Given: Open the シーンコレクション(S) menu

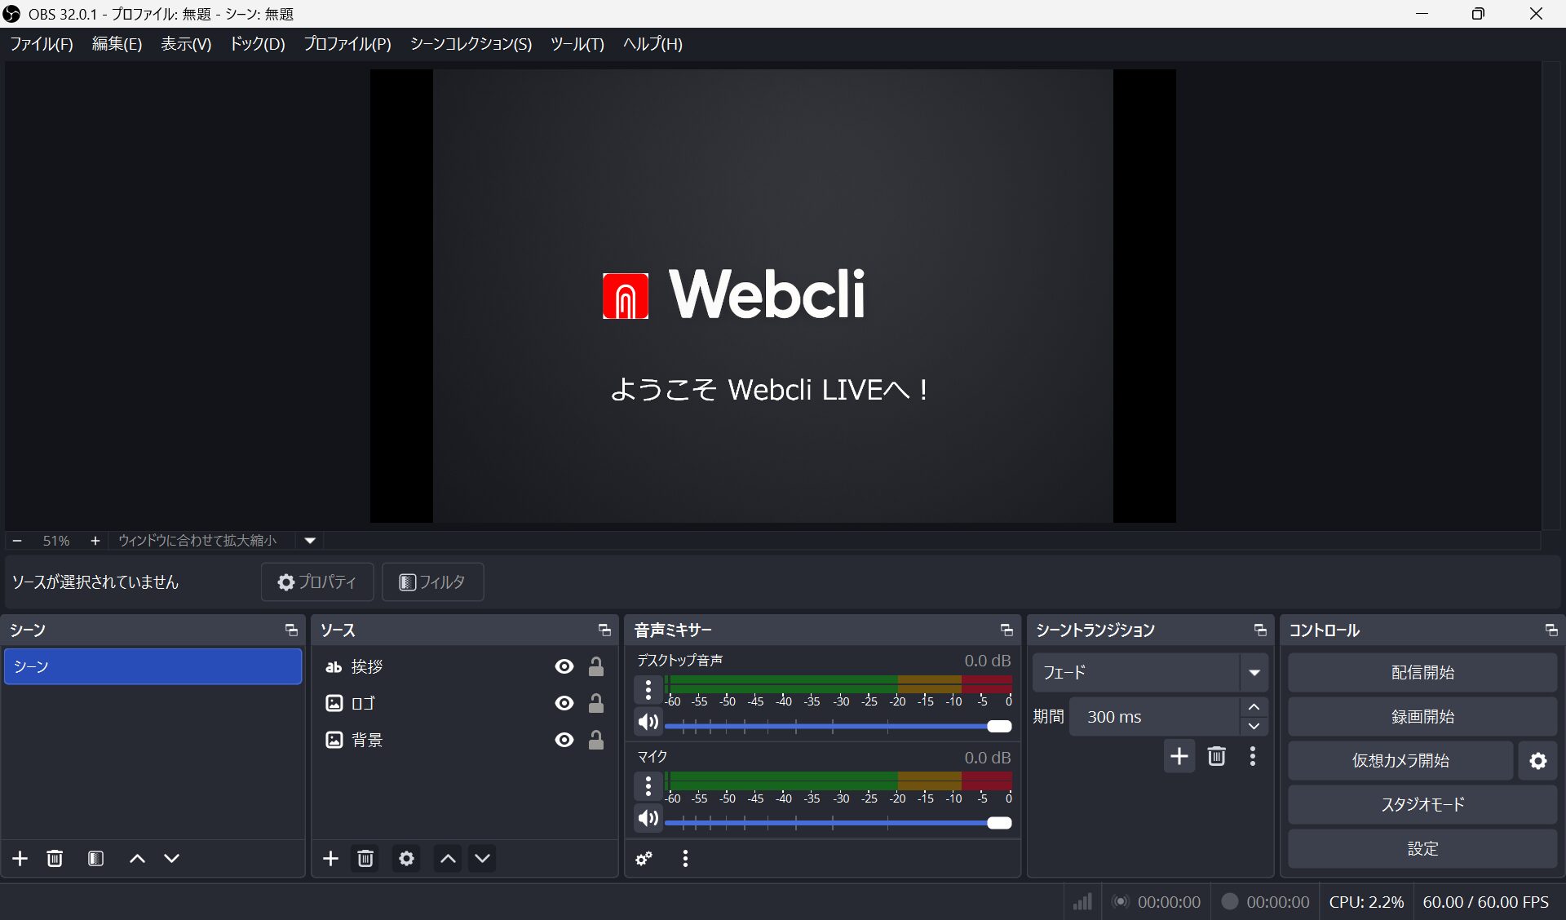Looking at the screenshot, I should [471, 44].
